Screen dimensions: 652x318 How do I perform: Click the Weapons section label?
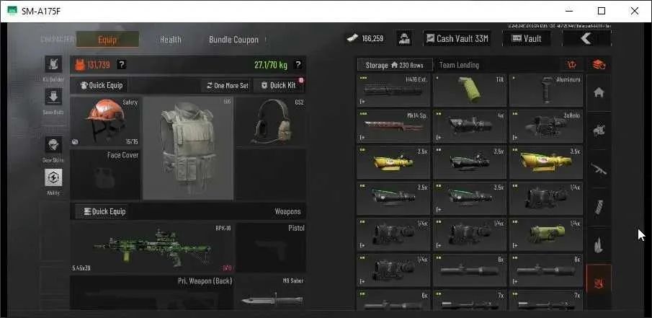287,211
